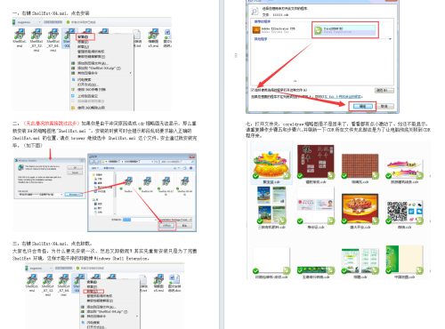Screen dimensions: 445x329
Task: Open the 盛大开业.cdr red poster thumbnail
Action: (360, 209)
